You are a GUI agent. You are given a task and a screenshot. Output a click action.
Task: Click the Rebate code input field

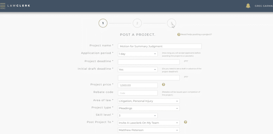coord(138,93)
